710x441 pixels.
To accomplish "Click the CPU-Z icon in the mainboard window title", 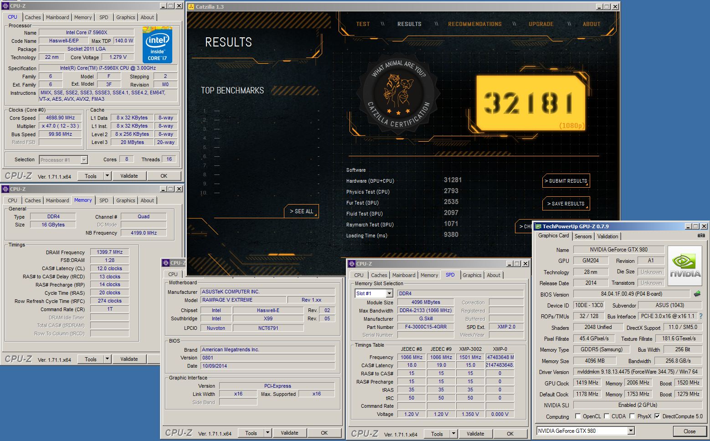I will (165, 263).
